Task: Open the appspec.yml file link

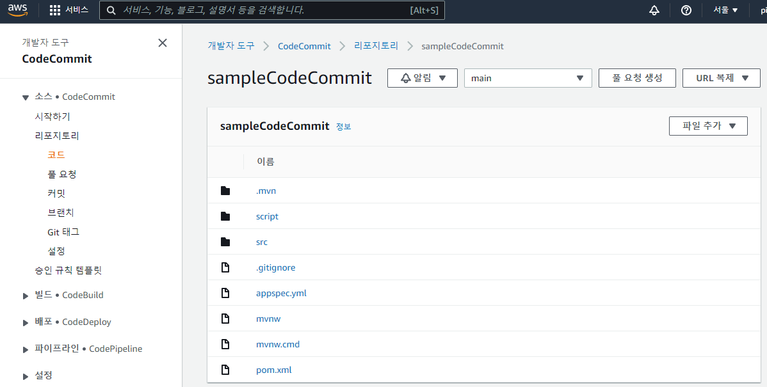Action: [x=281, y=293]
